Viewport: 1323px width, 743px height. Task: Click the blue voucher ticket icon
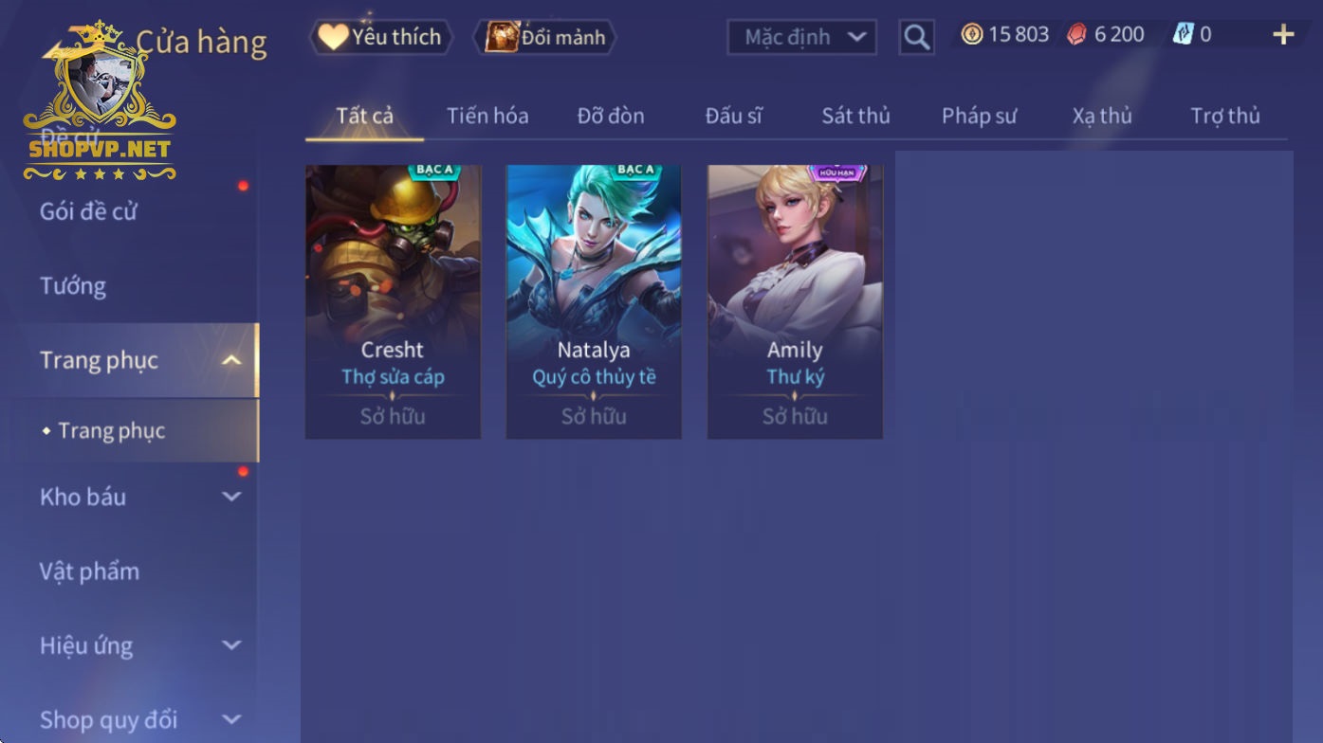(1183, 35)
